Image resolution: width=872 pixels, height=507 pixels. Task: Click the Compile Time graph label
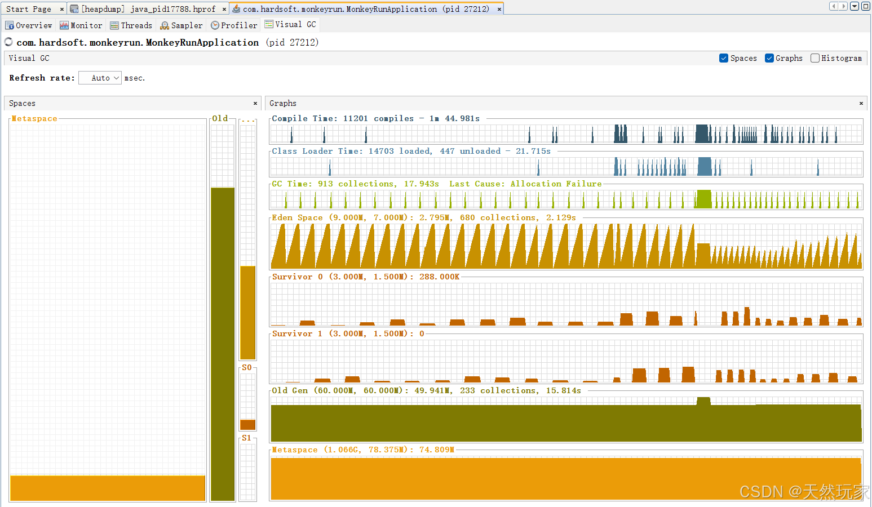375,118
